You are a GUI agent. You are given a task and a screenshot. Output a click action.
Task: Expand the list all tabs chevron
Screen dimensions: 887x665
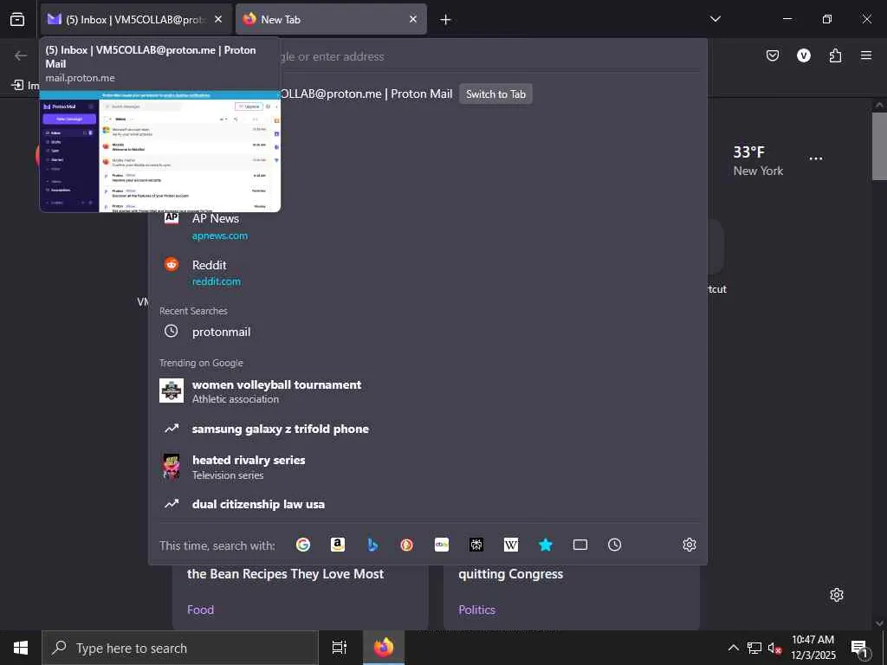click(x=715, y=19)
